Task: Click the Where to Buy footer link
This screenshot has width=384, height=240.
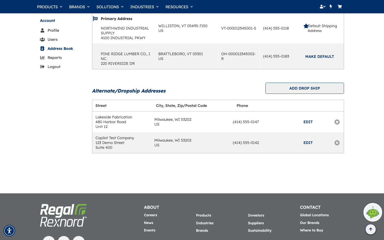Action: tap(311, 230)
